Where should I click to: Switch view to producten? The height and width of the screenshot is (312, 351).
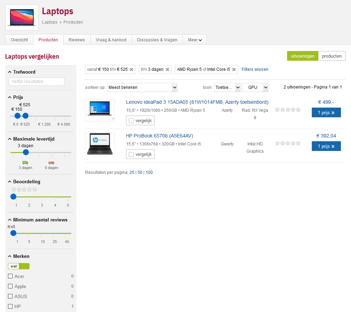(332, 56)
